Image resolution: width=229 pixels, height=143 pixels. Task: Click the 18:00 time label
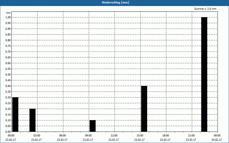pos(165,136)
